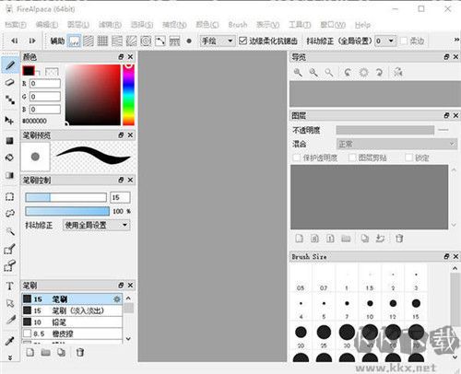The height and width of the screenshot is (374, 461).
Task: Click zoom in icon in navigator
Action: coord(298,73)
